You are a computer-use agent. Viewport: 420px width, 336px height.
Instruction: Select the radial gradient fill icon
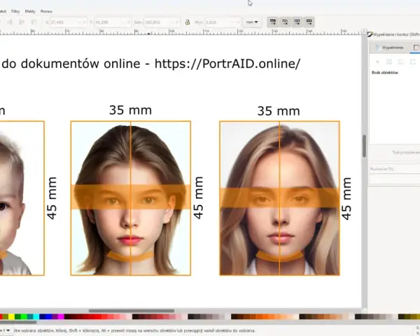point(413,62)
